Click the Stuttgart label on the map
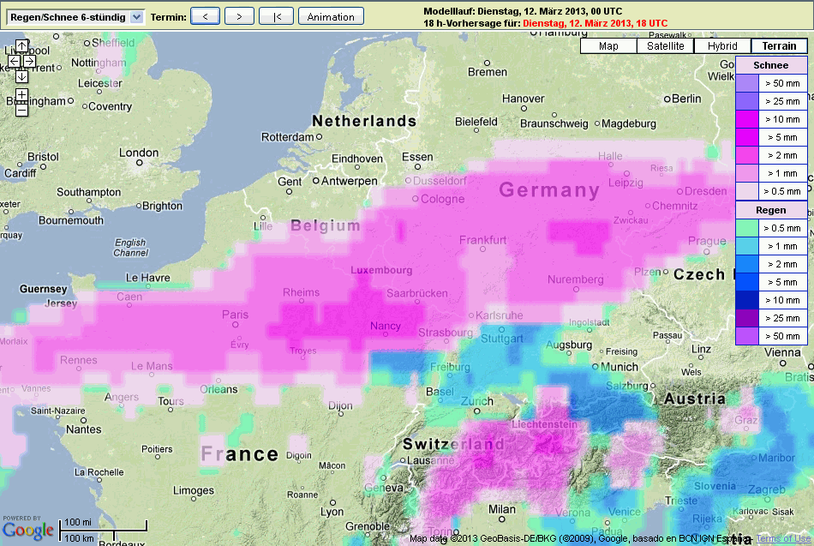Image resolution: width=814 pixels, height=546 pixels. pyautogui.click(x=502, y=339)
